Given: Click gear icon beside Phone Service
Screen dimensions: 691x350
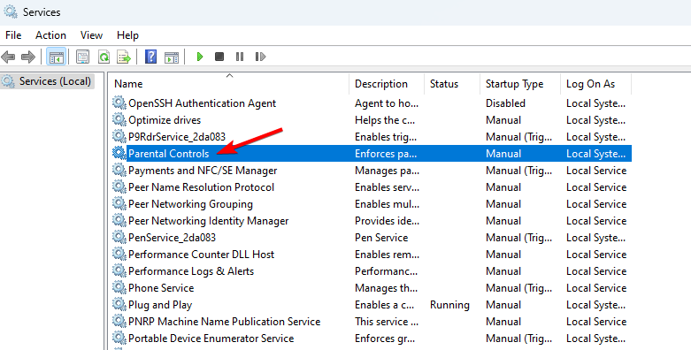Looking at the screenshot, I should [119, 288].
